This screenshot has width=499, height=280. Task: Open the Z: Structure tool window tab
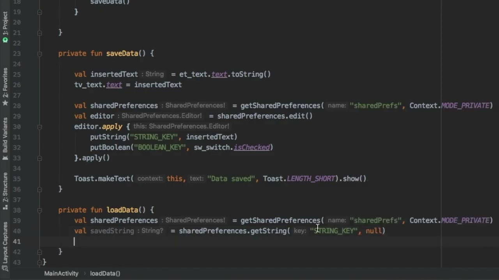(x=5, y=191)
